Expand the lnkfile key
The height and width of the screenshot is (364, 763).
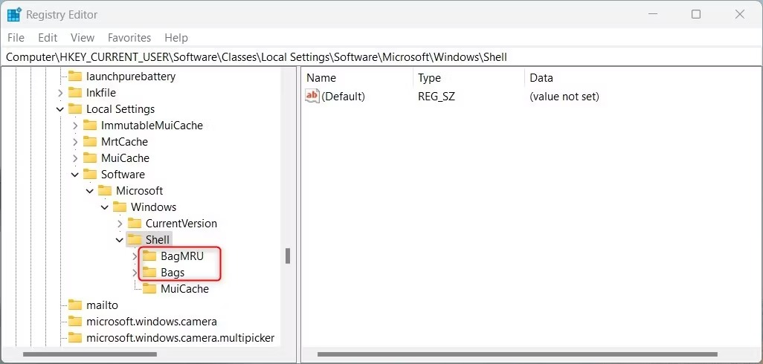click(x=60, y=93)
